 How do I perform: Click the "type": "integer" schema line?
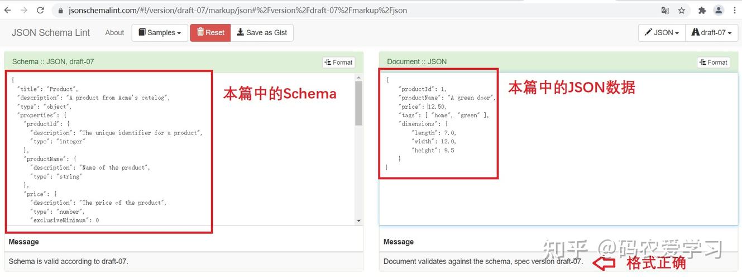(58, 142)
